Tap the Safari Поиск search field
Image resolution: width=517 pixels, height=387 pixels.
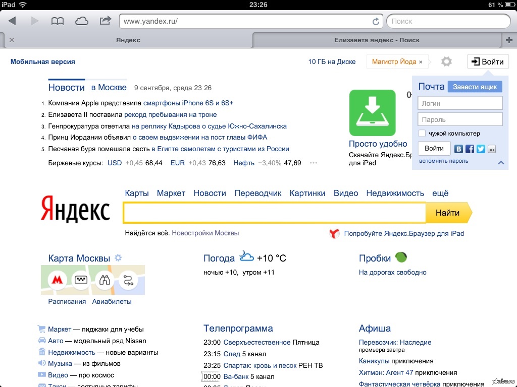click(448, 21)
